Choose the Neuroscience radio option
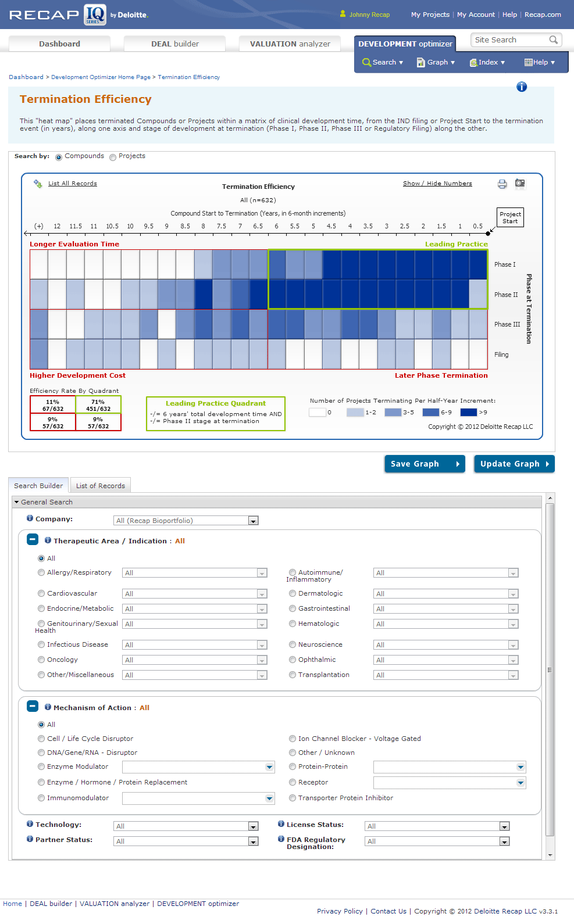This screenshot has width=574, height=917. [293, 644]
